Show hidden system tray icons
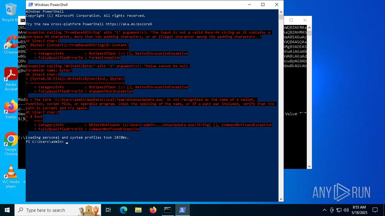 (324, 210)
